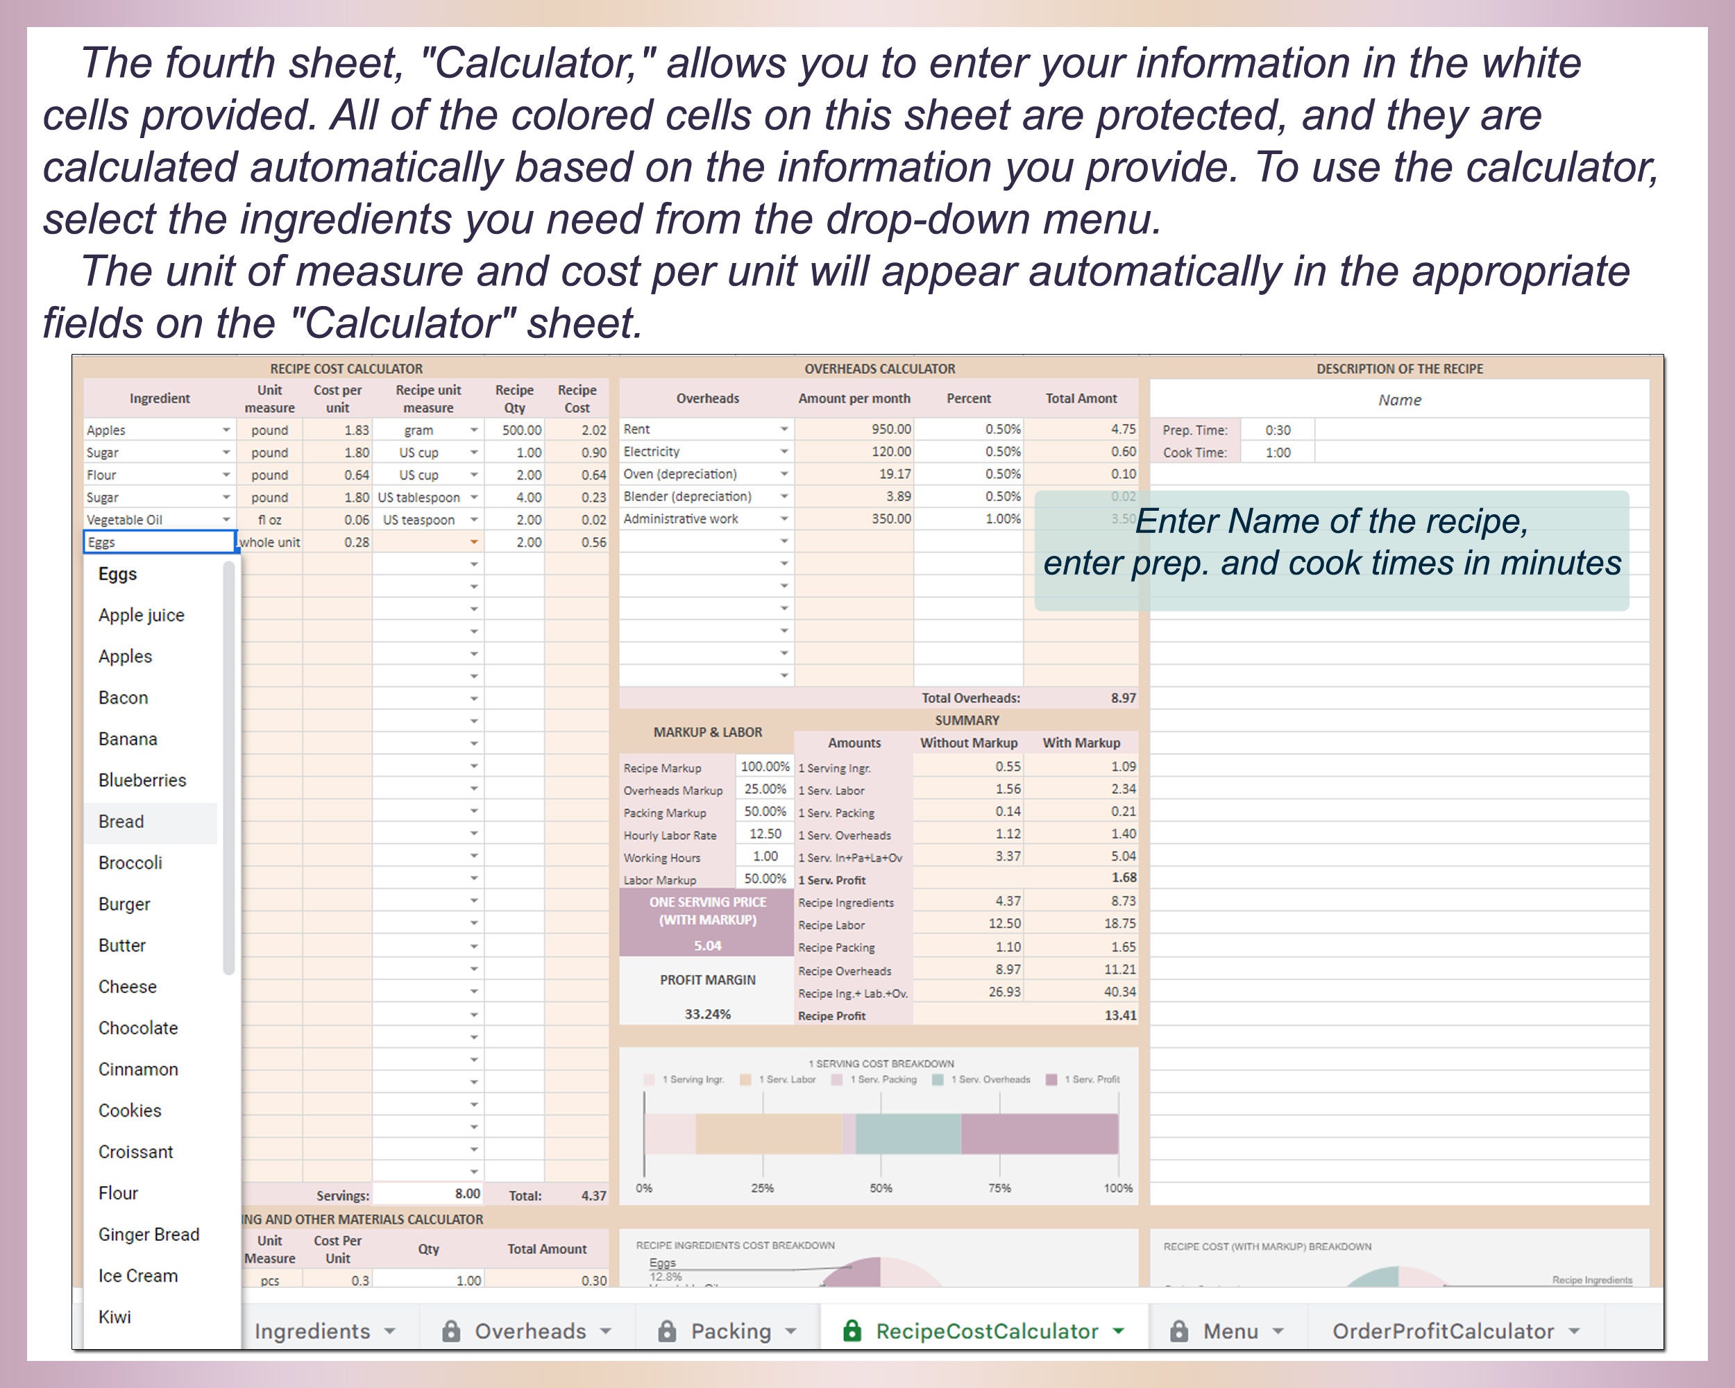Click the Rent amount 950.00 cell

854,430
